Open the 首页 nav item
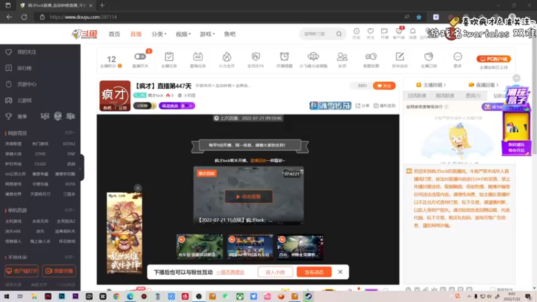This screenshot has height=302, width=537. (x=114, y=34)
